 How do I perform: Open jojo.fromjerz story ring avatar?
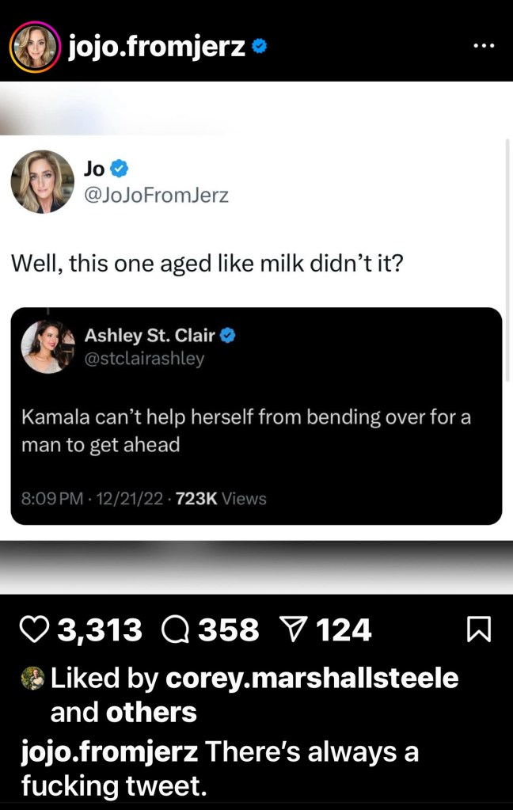coord(35,48)
